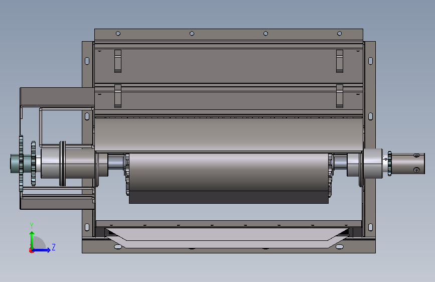Select the large sprocket at the left shaft end
Viewport: 435px width, 282px height.
[21, 164]
